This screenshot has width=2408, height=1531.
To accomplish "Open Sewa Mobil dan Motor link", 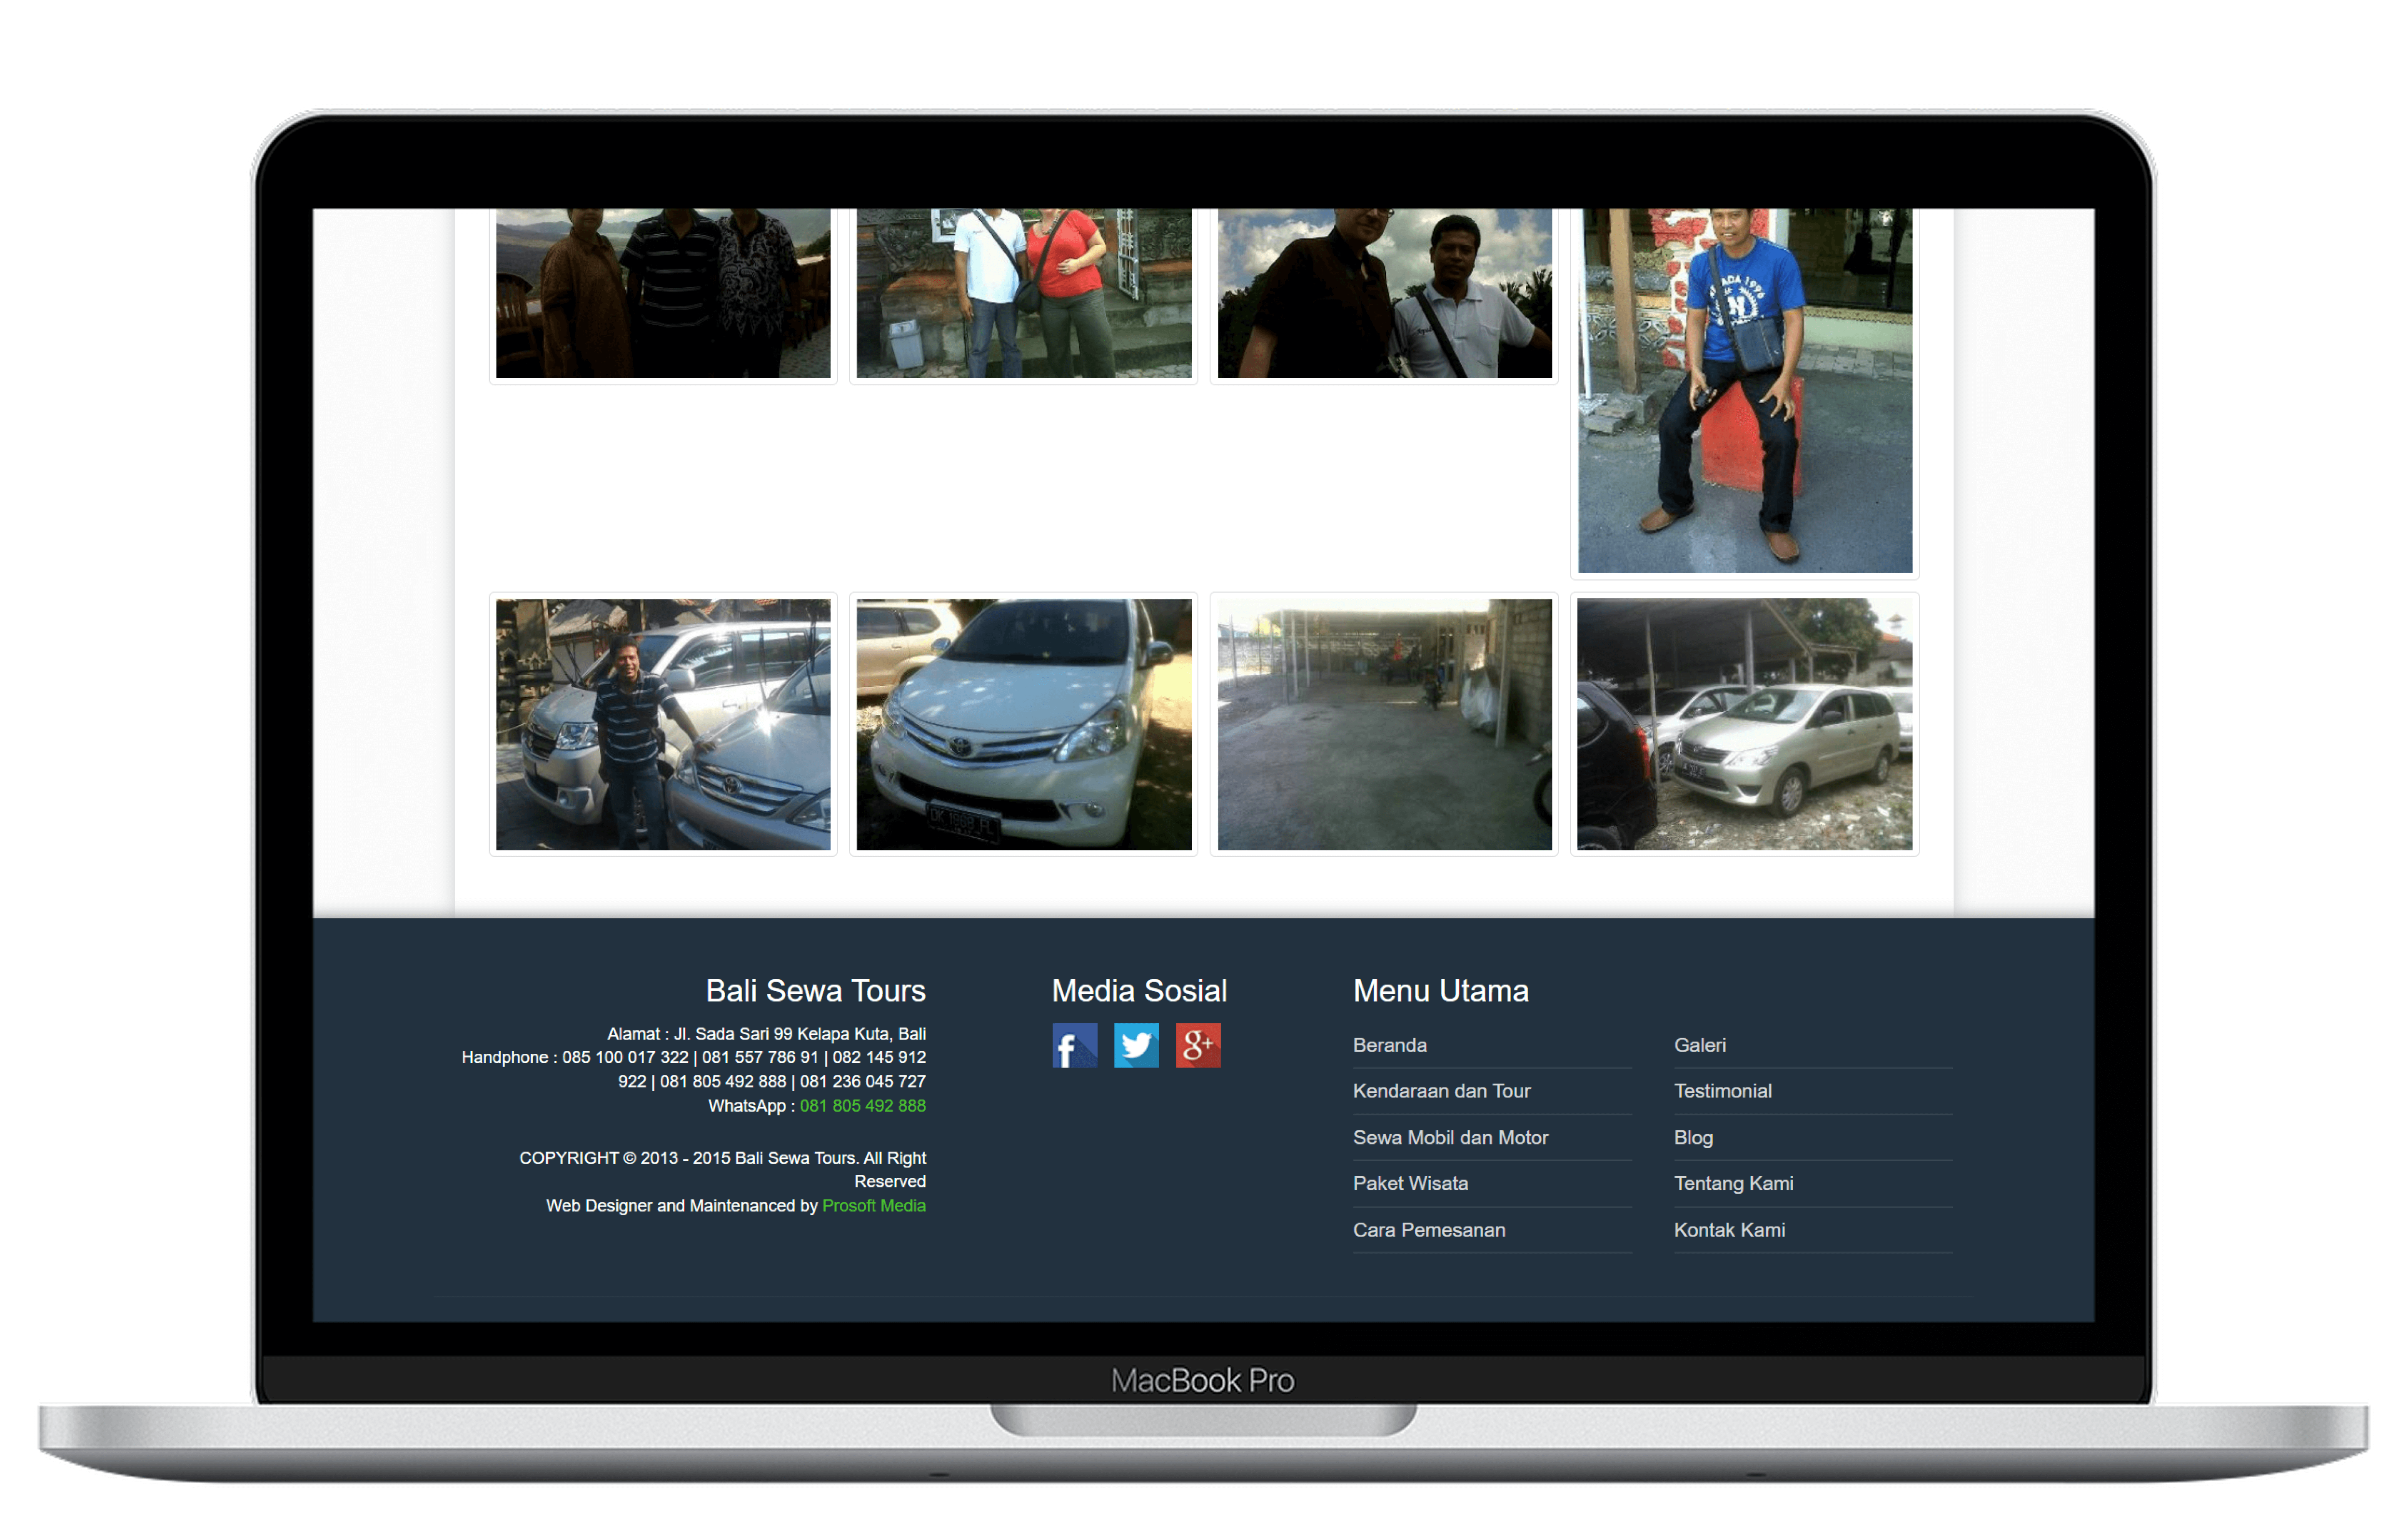I will tap(1450, 1137).
